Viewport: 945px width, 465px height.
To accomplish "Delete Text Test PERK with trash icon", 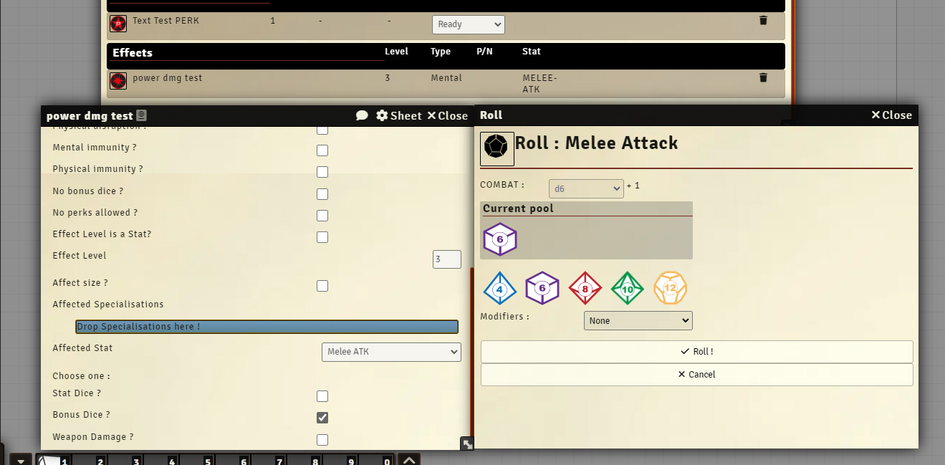I will [x=763, y=21].
